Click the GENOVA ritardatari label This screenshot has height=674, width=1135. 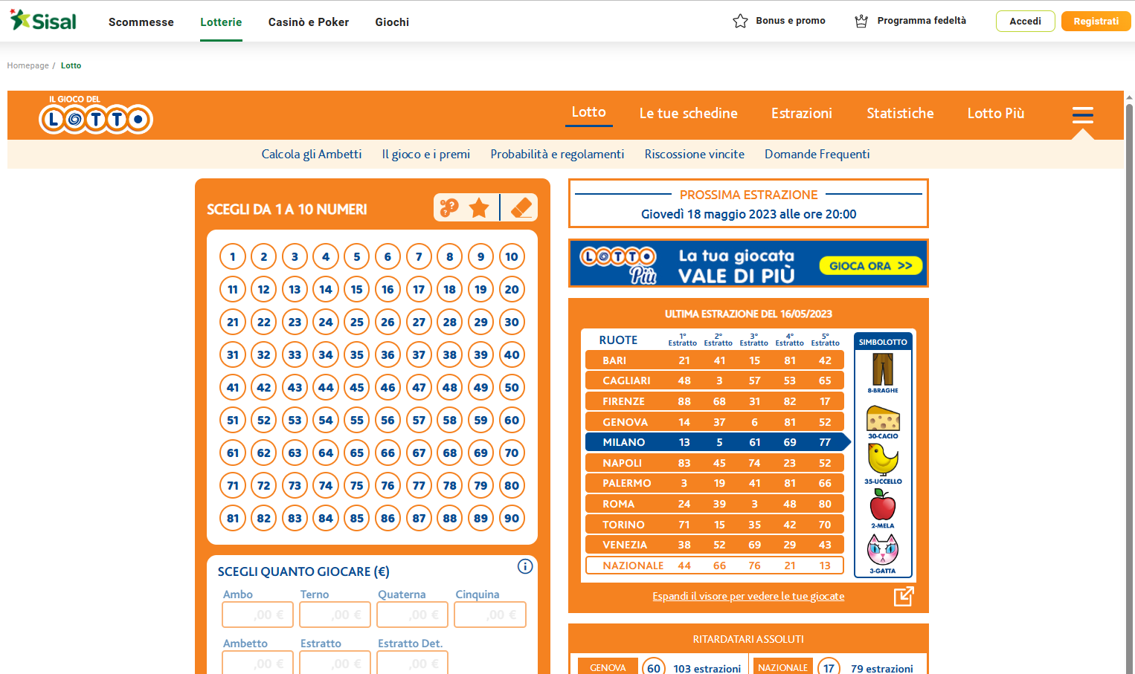(x=608, y=667)
